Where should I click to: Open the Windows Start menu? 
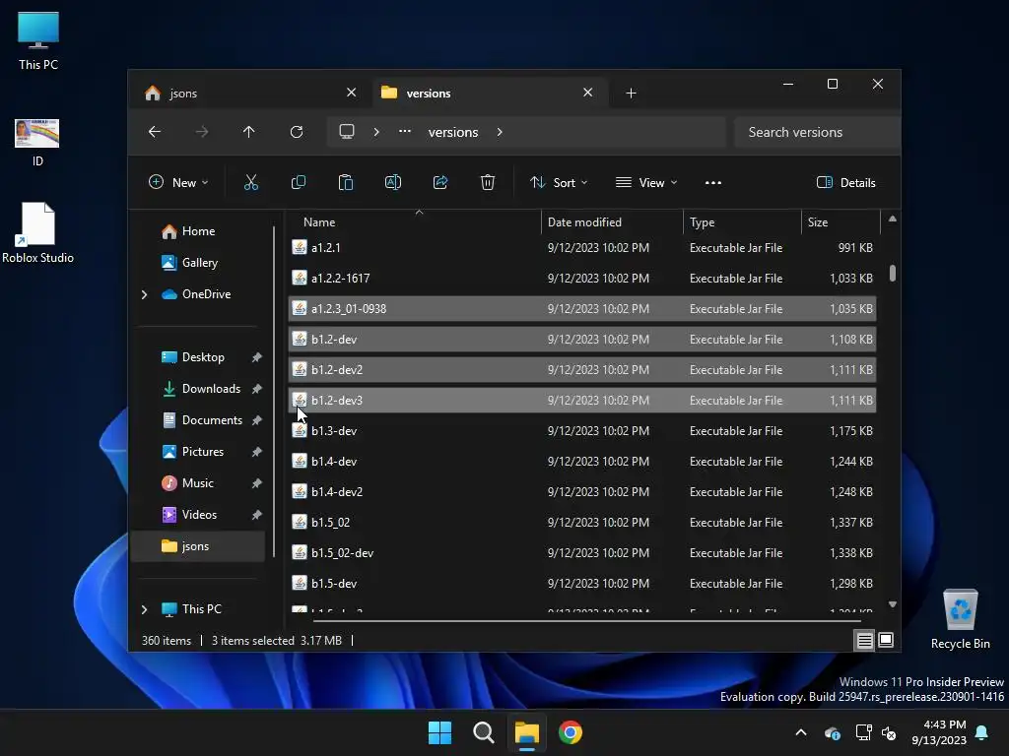coord(440,732)
